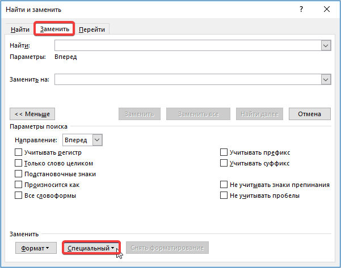The height and width of the screenshot is (268, 341).
Task: Tick the Все словоформы checkbox
Action: (x=18, y=195)
